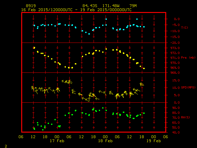The height and width of the screenshot is (148, 197).
Task: Click the page number 2 in the corner
Action: click(6, 146)
